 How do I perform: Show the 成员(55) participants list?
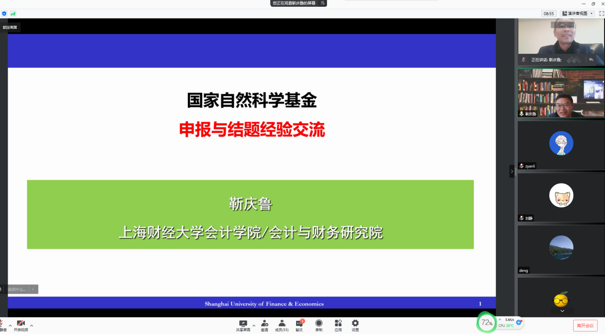coord(282,326)
